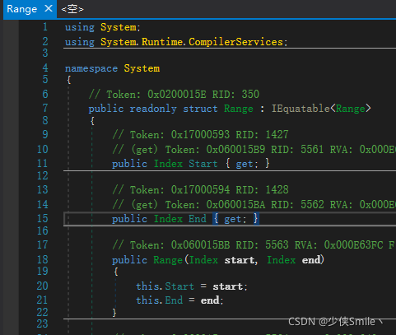
Task: Close the Range tab
Action: click(49, 9)
